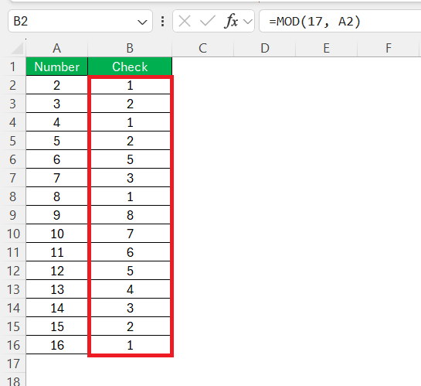Viewport: 421px width, 386px height.
Task: Click the Select All corner triangle
Action: tap(17, 49)
